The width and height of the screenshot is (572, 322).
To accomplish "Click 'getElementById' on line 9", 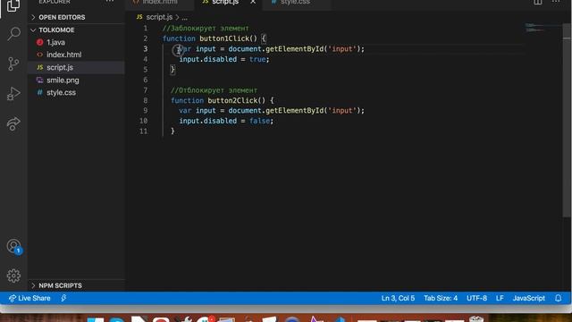I will click(x=294, y=111).
